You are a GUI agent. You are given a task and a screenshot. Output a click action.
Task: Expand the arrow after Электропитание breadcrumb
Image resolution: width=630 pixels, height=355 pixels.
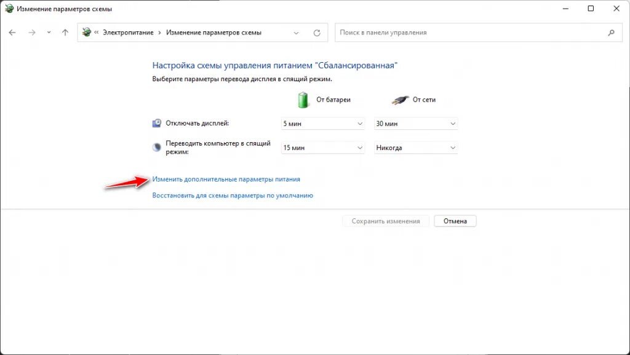(x=159, y=33)
